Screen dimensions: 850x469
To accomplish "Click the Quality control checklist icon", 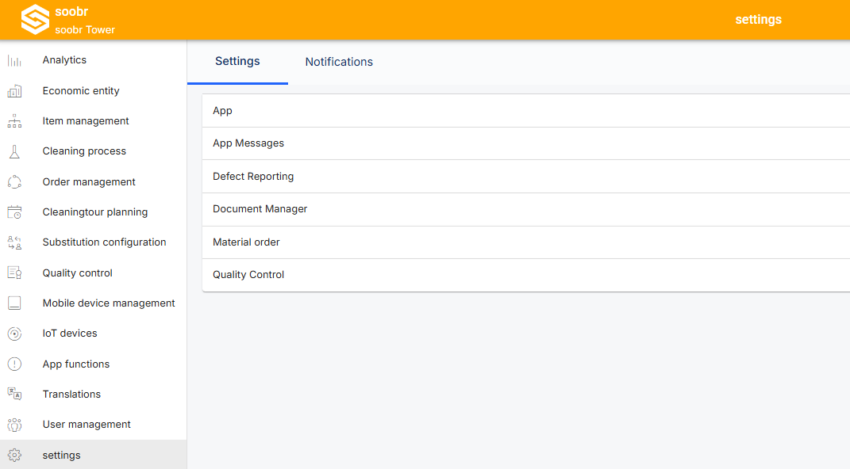I will click(x=14, y=273).
